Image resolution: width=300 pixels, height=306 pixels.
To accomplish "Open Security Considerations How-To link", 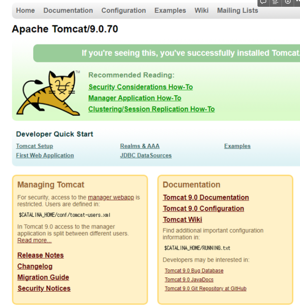I will (141, 87).
